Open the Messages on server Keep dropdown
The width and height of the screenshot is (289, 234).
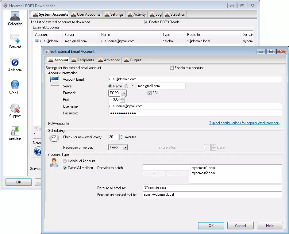[125, 148]
